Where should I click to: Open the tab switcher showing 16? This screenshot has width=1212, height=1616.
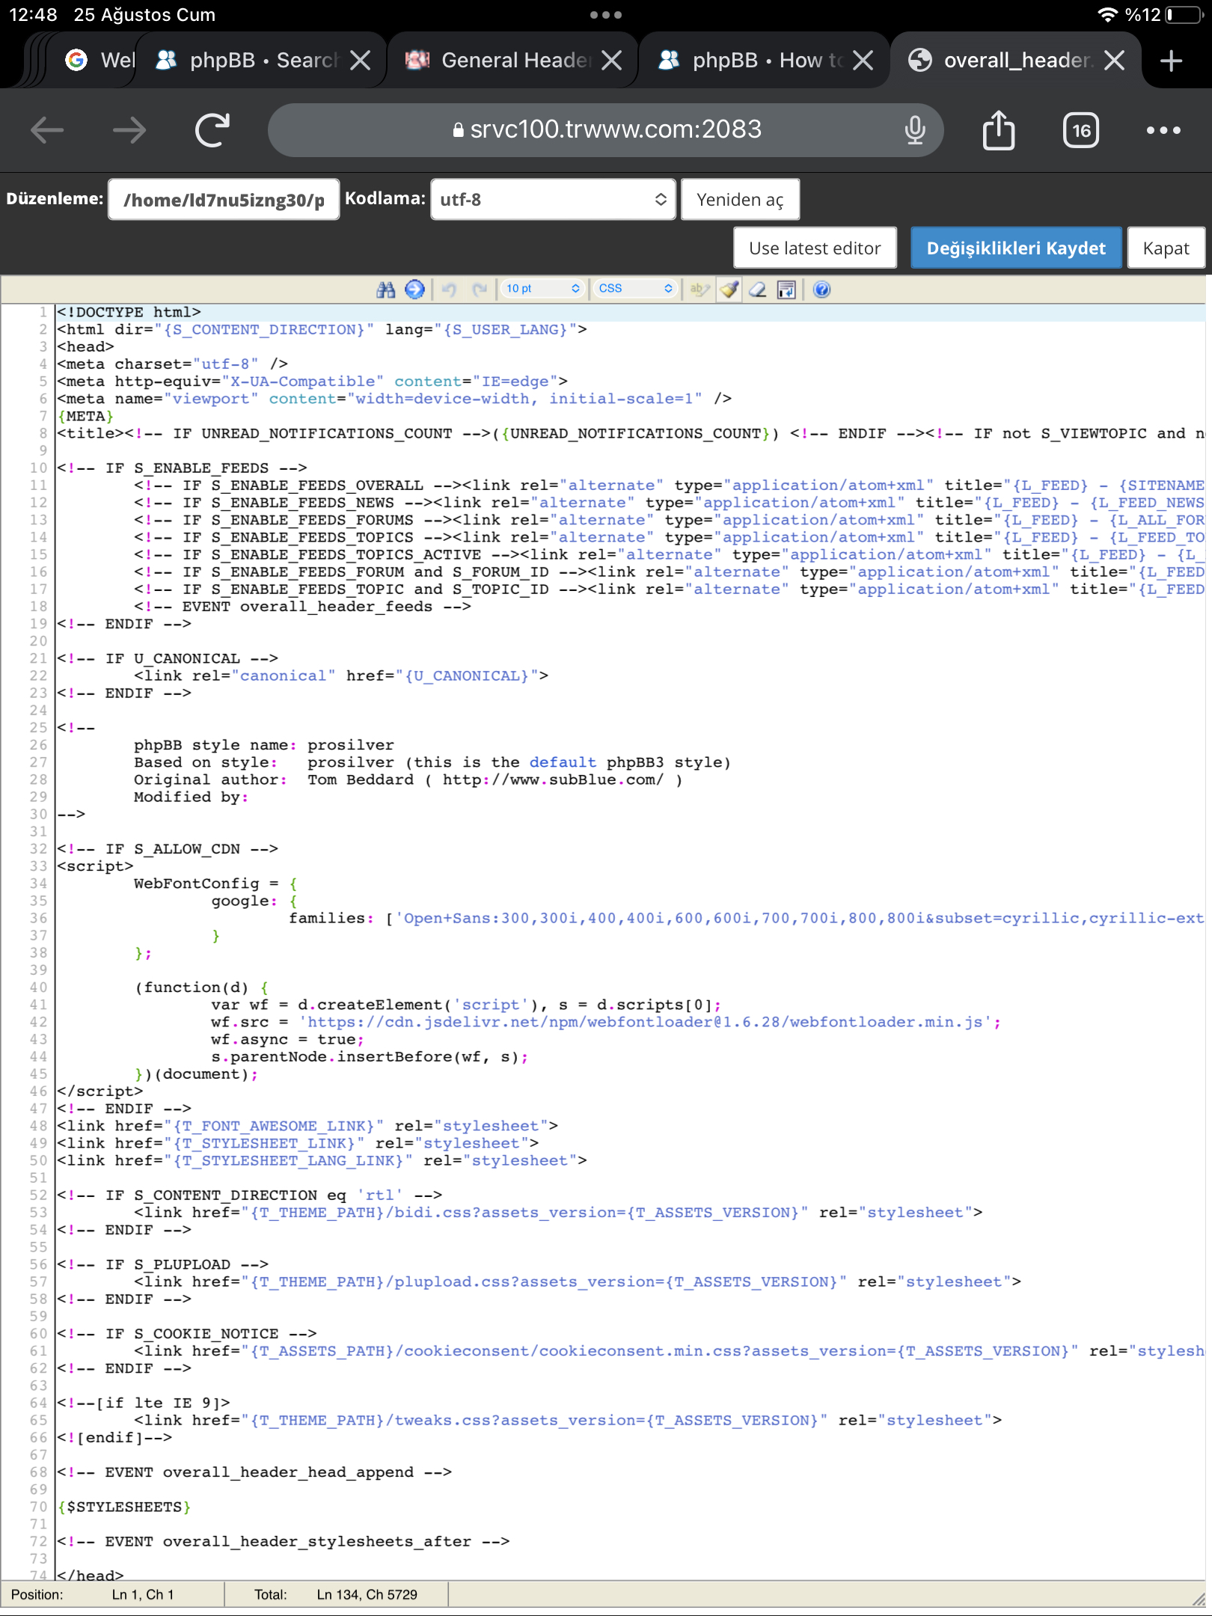1080,130
